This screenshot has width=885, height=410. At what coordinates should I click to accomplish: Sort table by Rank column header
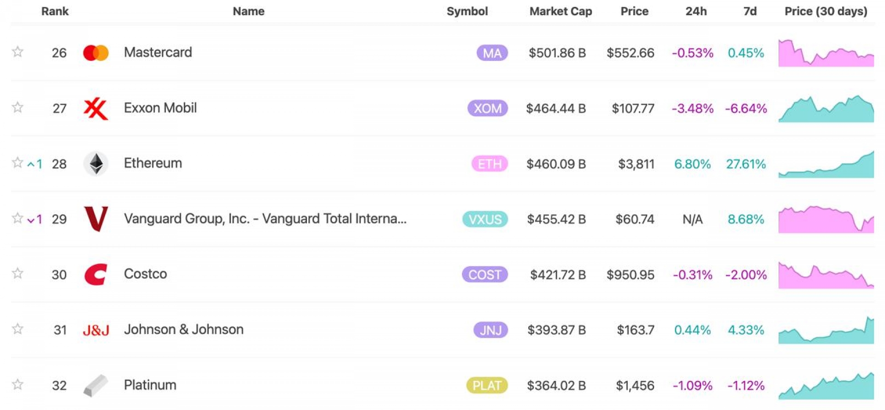55,11
